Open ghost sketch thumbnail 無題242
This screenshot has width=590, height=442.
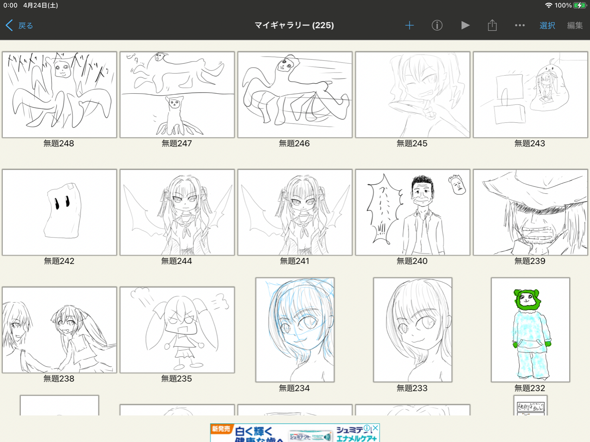pyautogui.click(x=59, y=212)
